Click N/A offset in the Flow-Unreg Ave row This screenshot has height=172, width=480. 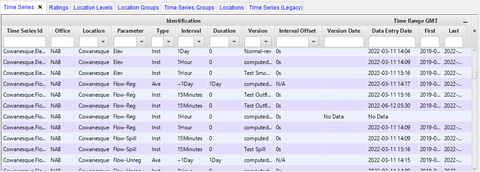(x=298, y=160)
